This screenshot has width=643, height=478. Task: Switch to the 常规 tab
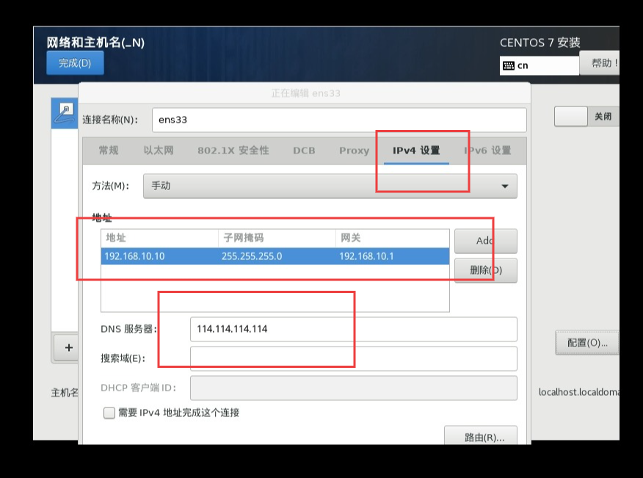pyautogui.click(x=109, y=151)
